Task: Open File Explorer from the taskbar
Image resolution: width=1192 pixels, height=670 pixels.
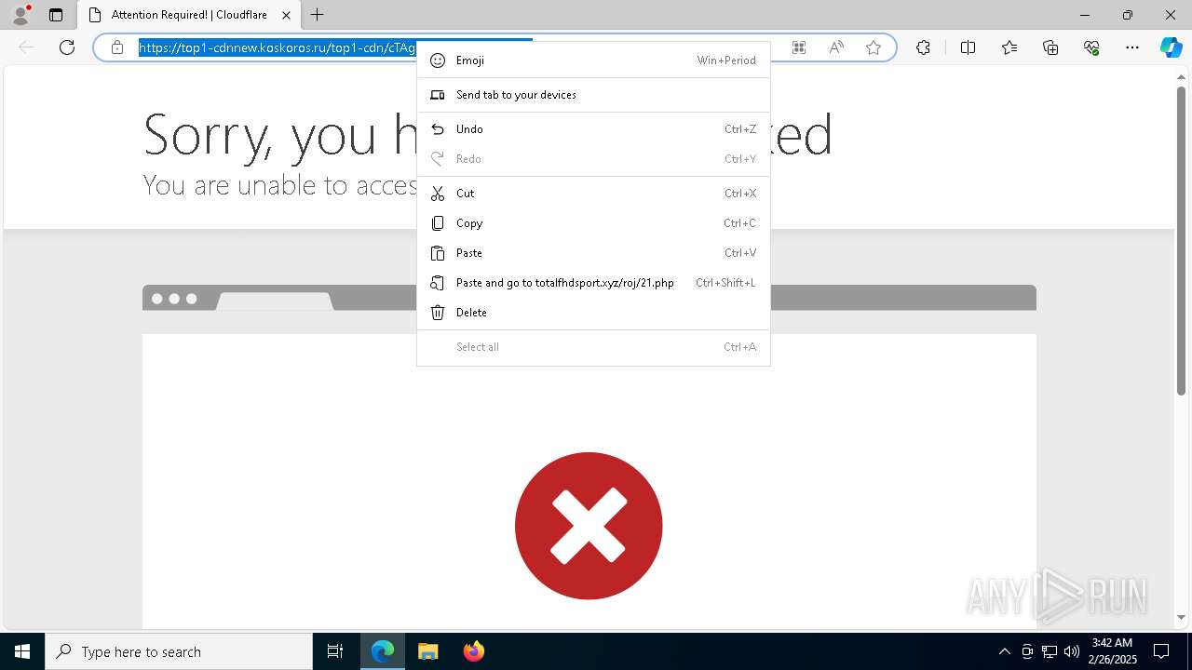Action: click(x=427, y=651)
